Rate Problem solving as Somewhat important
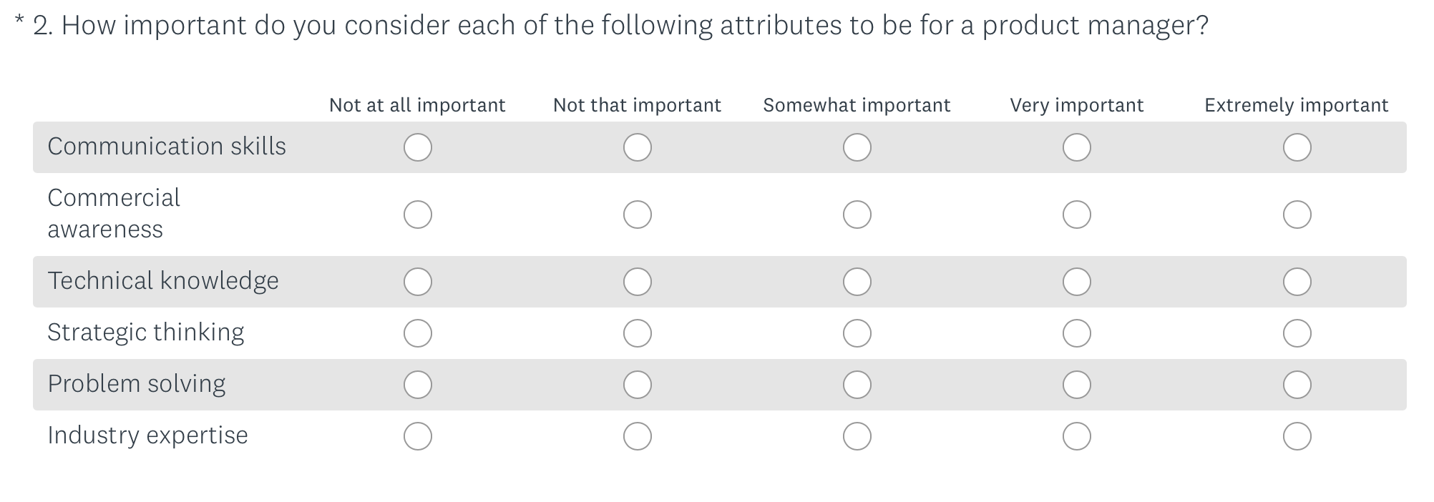Screen dimensions: 1434x502 click(857, 385)
